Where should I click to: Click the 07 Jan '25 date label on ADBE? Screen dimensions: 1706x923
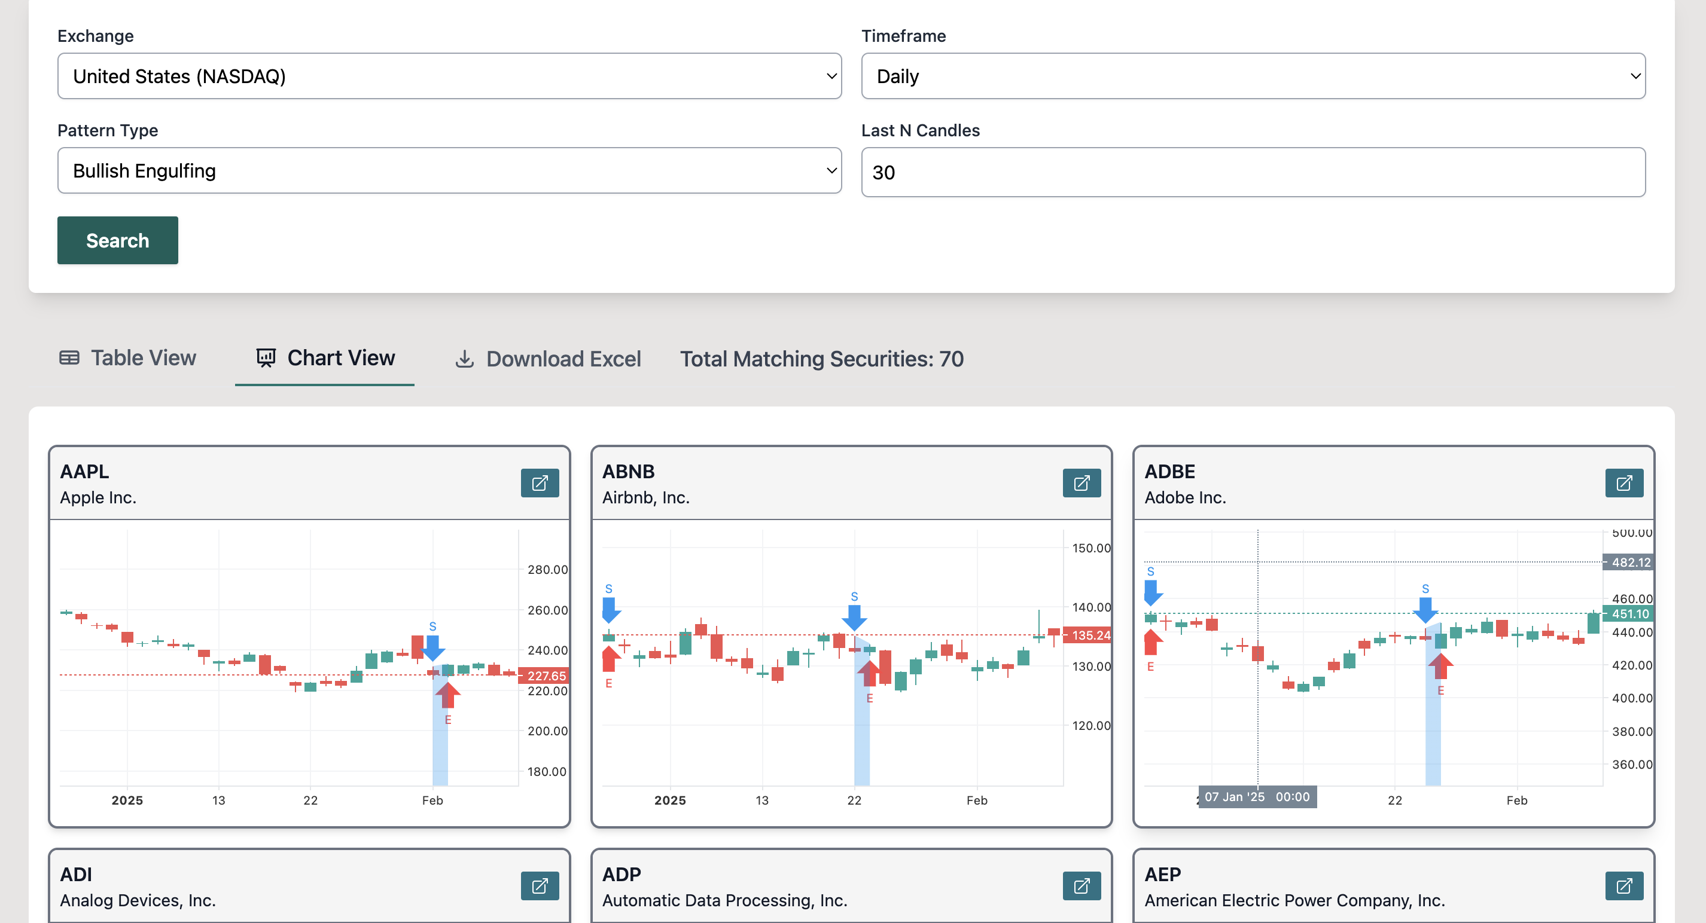coord(1257,797)
